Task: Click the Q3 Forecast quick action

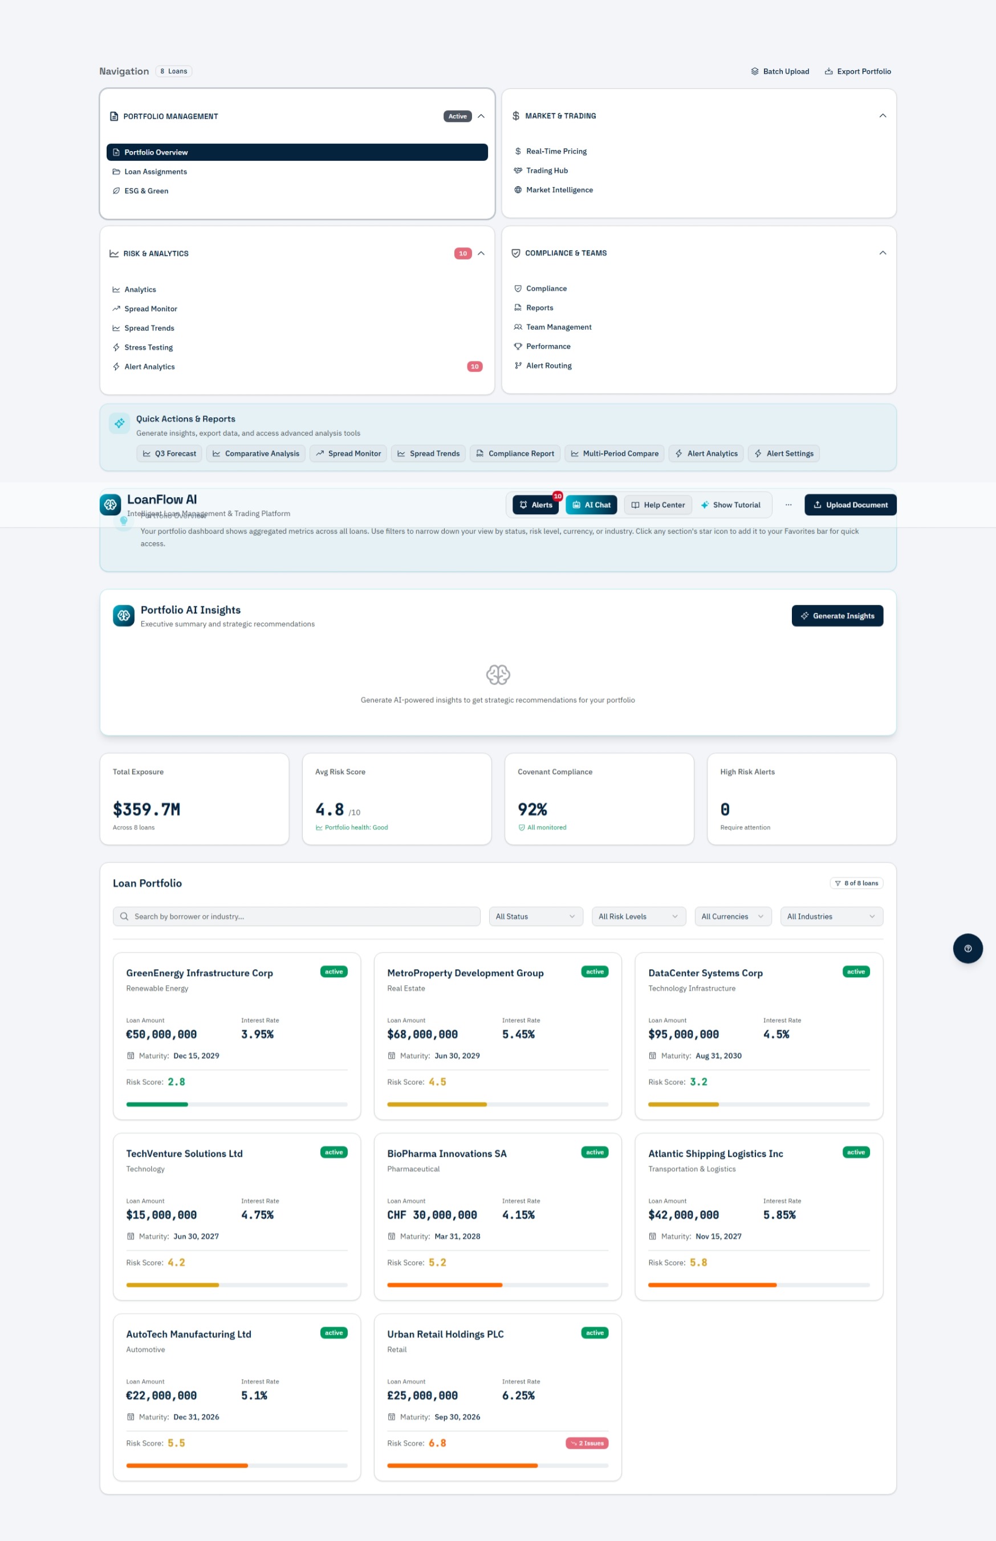Action: click(x=169, y=453)
